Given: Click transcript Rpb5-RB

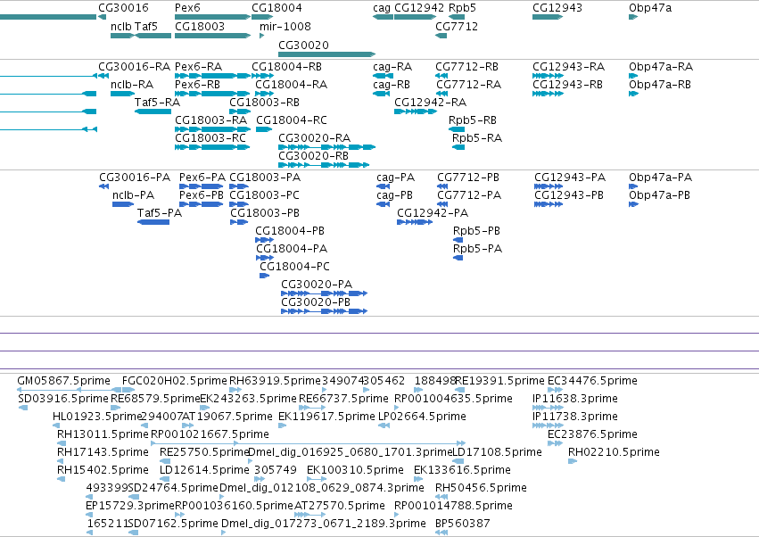Looking at the screenshot, I should pos(457,129).
